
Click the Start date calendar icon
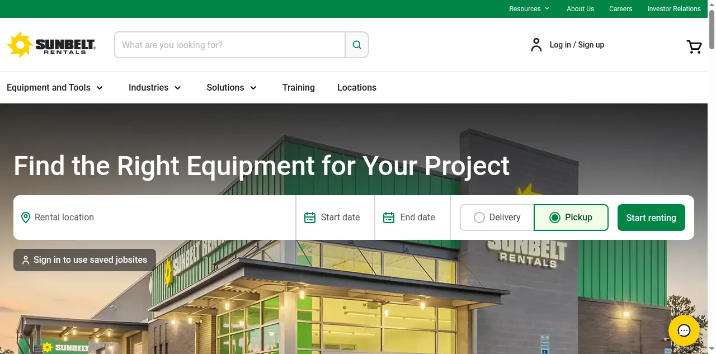pos(310,218)
